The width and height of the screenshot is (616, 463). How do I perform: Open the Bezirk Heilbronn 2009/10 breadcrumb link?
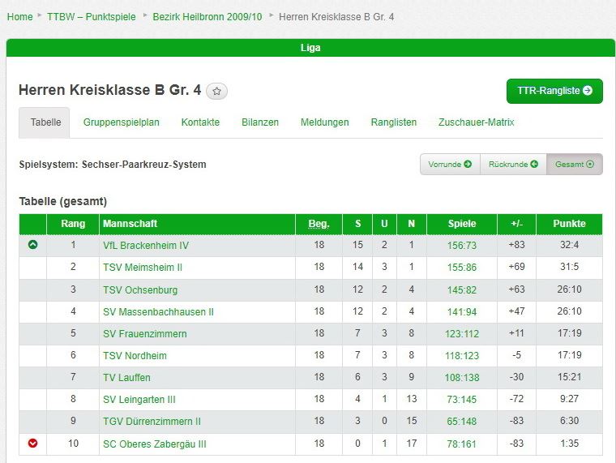(207, 17)
